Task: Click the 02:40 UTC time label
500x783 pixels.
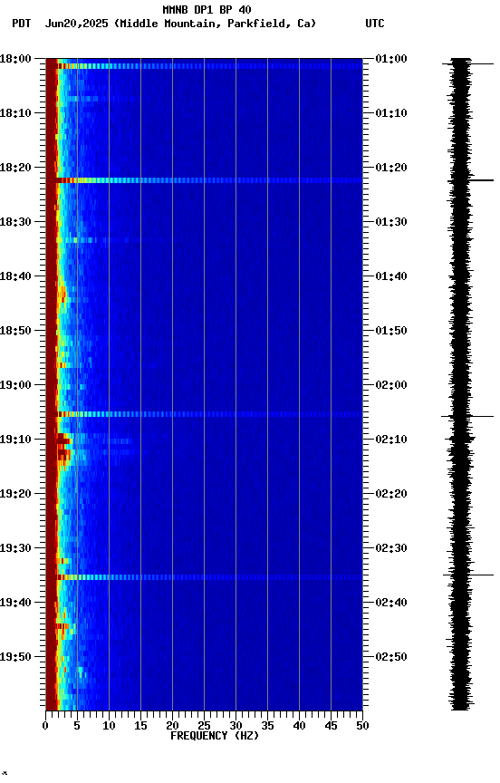Action: coord(391,603)
